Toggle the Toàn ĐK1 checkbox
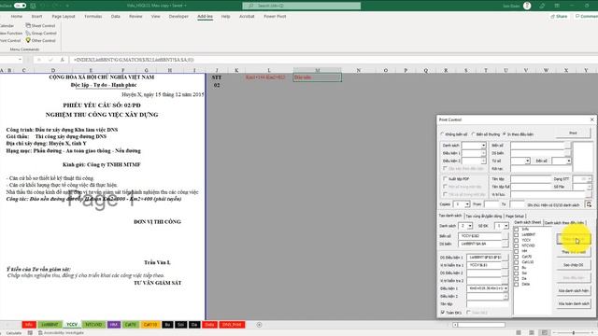Screen dimensions: 598x336 (443, 313)
